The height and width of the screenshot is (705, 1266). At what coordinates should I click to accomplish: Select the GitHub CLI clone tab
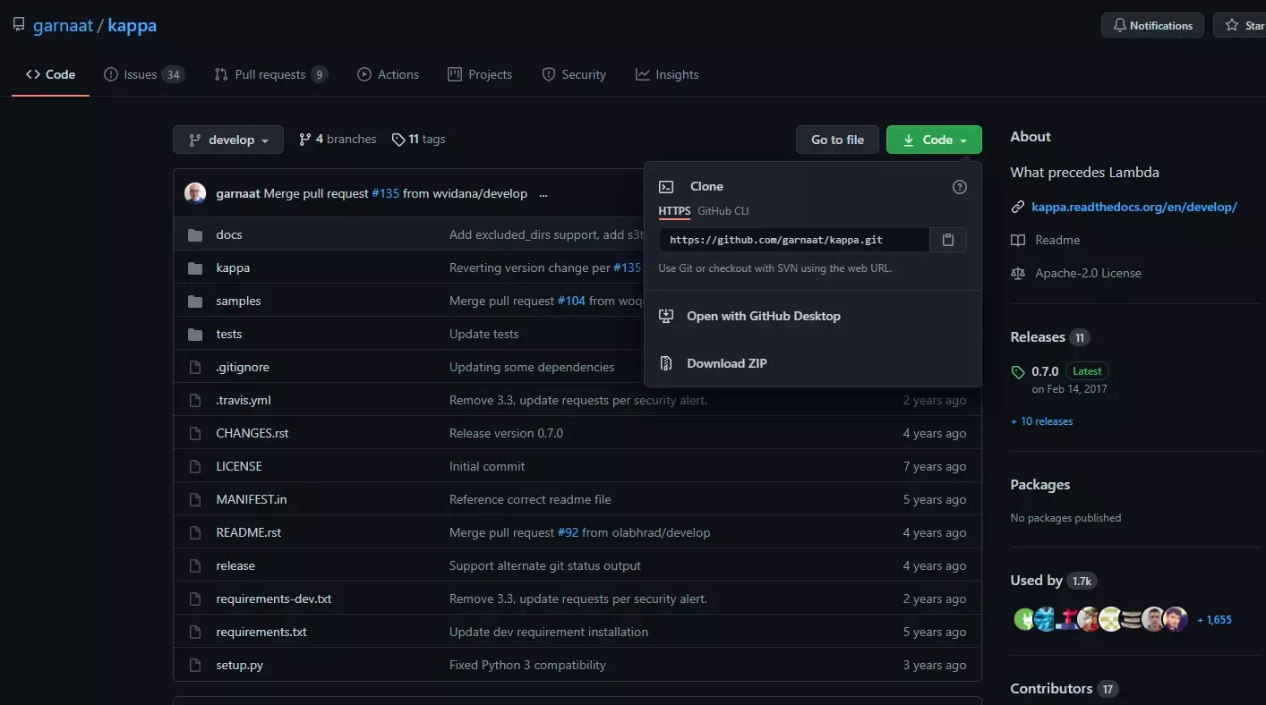(723, 211)
